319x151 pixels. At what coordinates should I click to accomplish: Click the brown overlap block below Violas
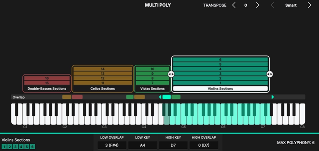click(x=140, y=97)
